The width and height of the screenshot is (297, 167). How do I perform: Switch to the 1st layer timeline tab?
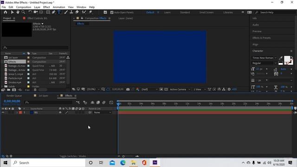coord(43,96)
